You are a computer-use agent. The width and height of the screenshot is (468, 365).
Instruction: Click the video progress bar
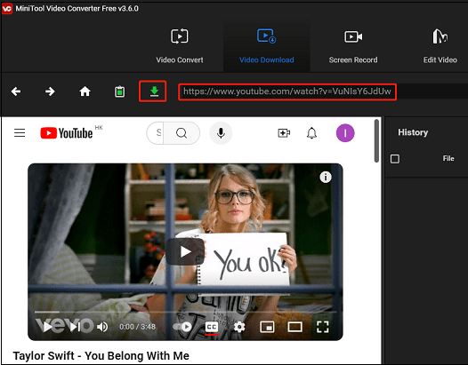186,312
